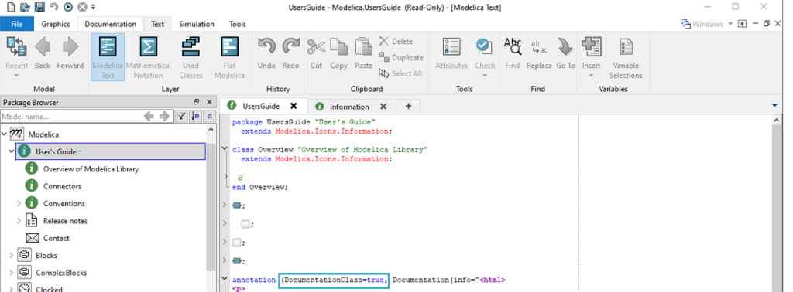
Task: Switch to the Graphics ribbon tab
Action: coord(56,24)
